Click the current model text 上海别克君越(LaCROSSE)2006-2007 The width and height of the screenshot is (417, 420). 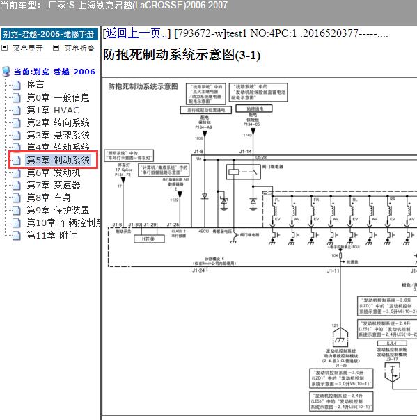click(152, 5)
